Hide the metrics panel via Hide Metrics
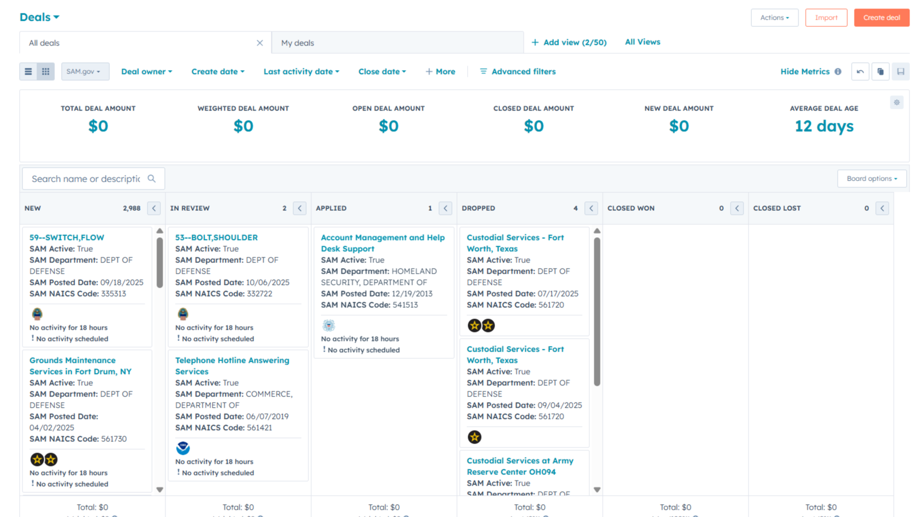The height and width of the screenshot is (517, 919). (805, 71)
